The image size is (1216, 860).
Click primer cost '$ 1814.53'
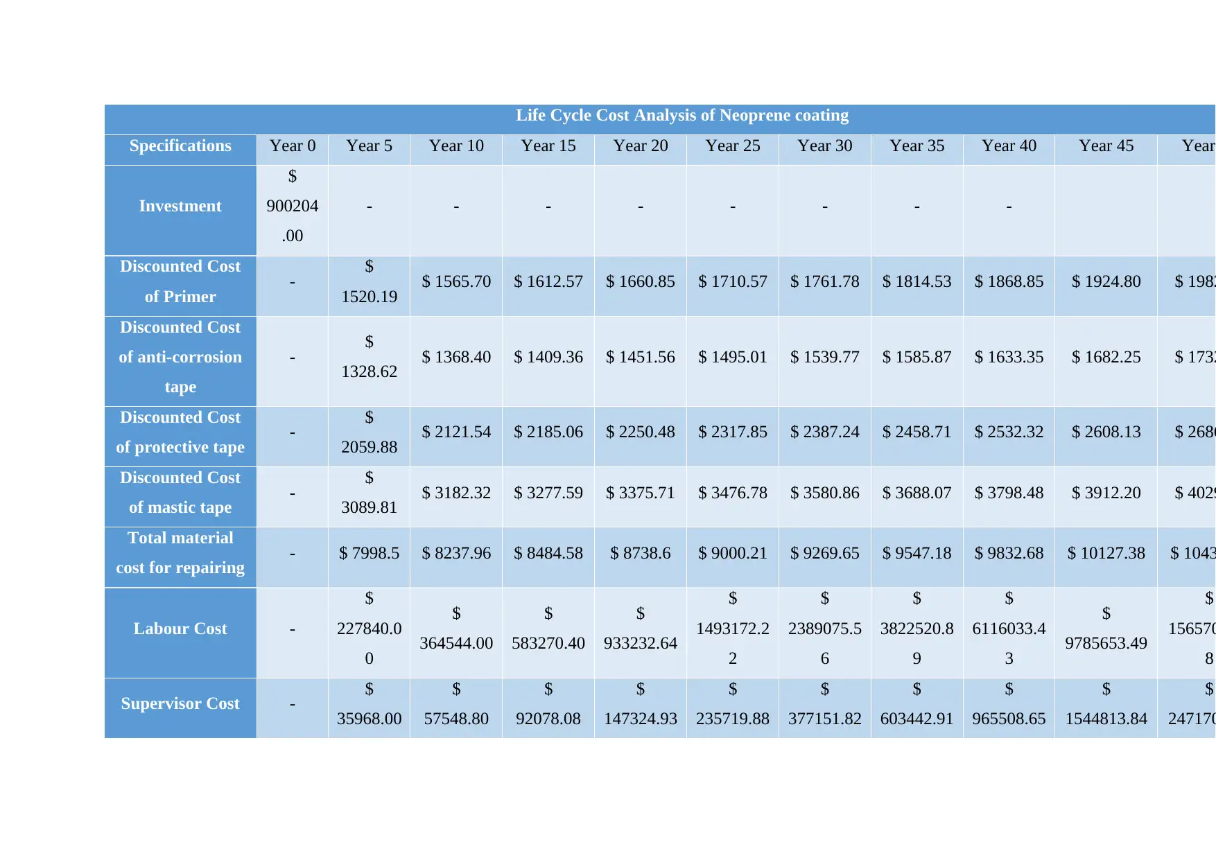coord(917,282)
